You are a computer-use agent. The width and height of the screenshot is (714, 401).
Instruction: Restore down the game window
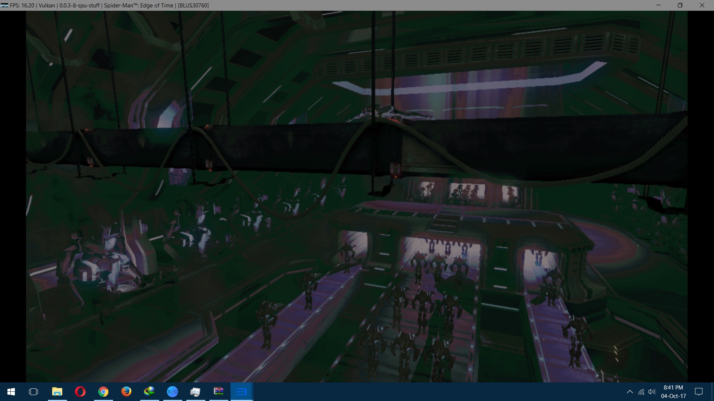pos(680,5)
